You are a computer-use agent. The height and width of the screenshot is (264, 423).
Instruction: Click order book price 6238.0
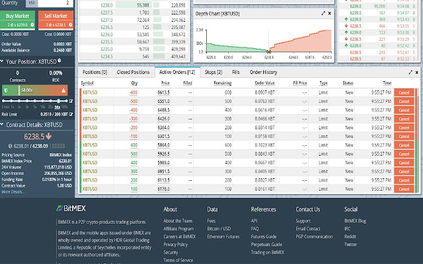[107, 5]
